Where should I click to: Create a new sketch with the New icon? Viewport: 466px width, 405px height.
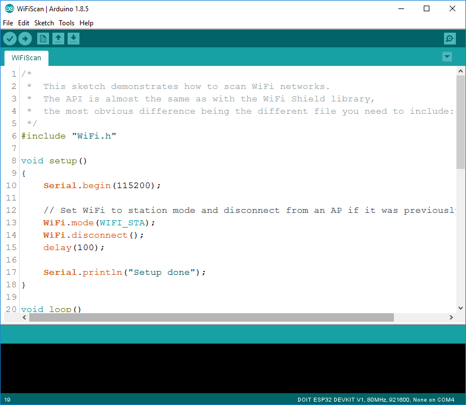pyautogui.click(x=43, y=38)
